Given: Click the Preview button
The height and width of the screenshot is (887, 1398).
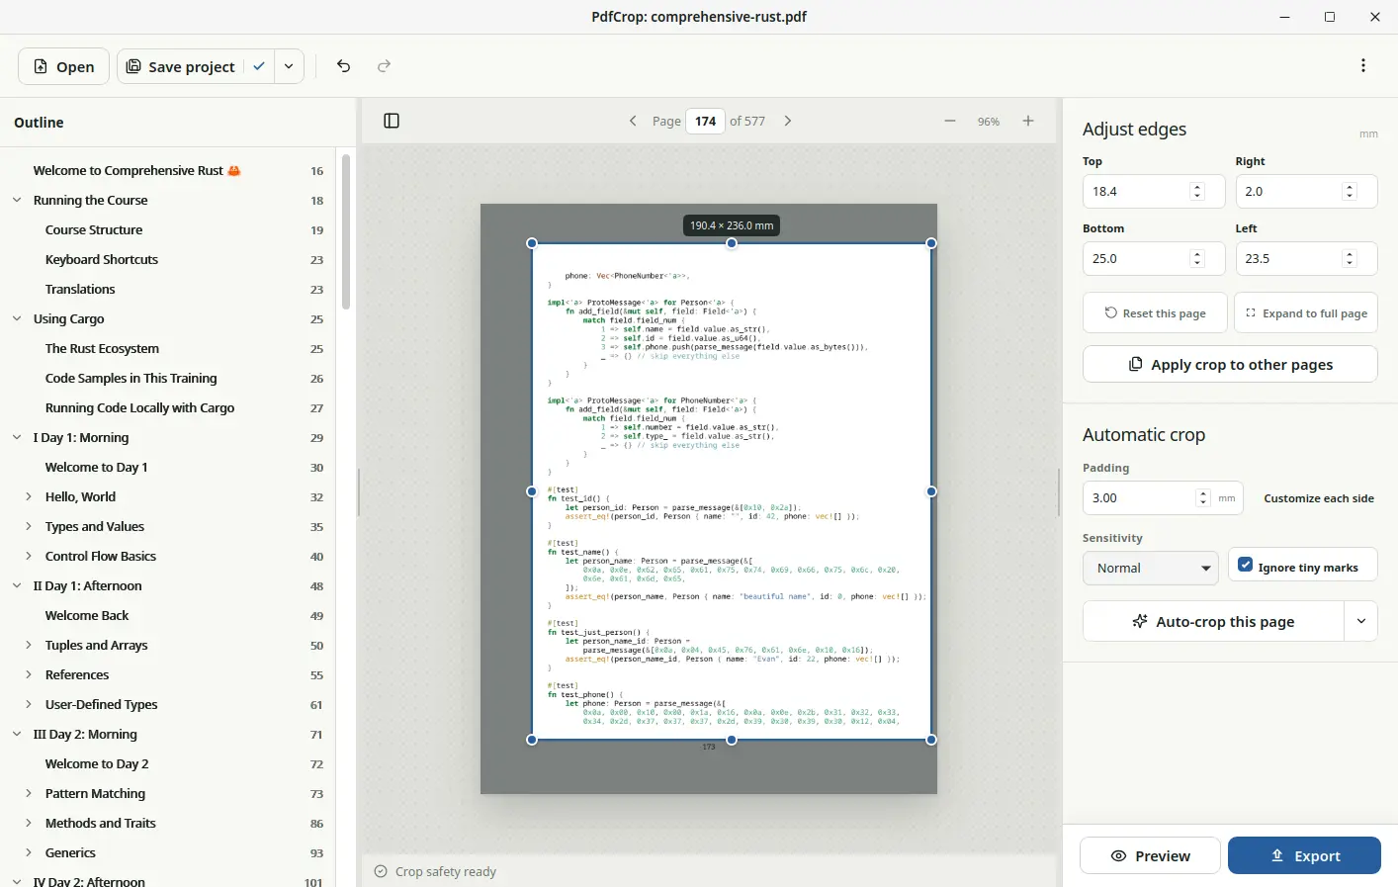Looking at the screenshot, I should pos(1150,856).
